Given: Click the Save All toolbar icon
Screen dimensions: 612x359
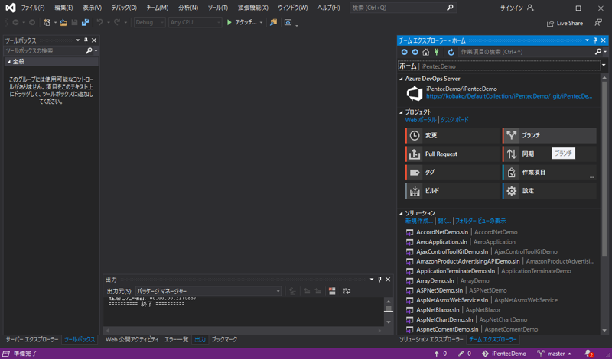Looking at the screenshot, I should [x=85, y=23].
